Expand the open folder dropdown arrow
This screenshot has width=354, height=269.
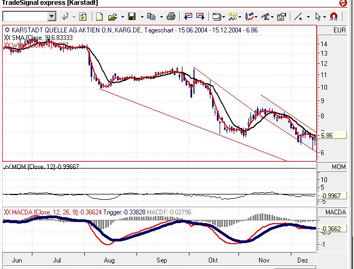[122, 17]
